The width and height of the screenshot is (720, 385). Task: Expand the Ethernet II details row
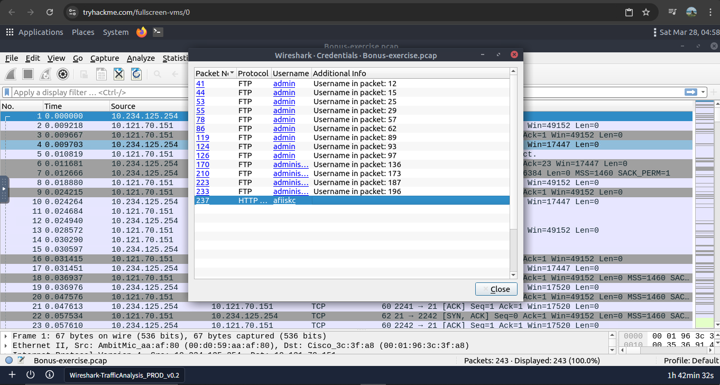pyautogui.click(x=6, y=346)
